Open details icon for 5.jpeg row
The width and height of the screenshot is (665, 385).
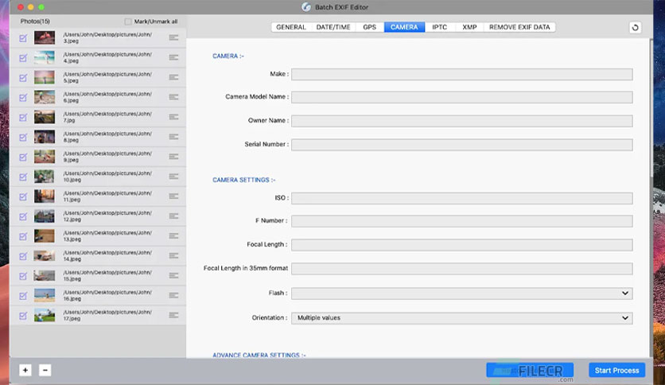click(173, 77)
